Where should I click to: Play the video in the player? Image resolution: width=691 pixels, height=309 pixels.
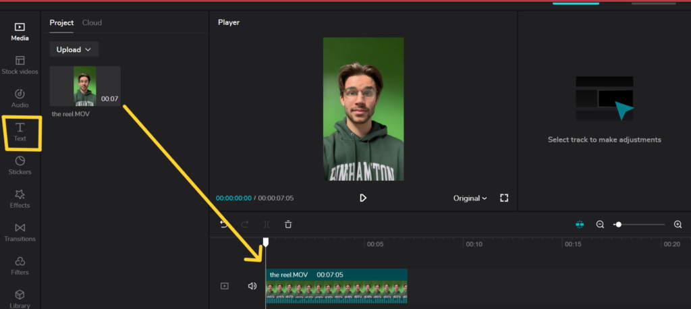[x=363, y=198]
